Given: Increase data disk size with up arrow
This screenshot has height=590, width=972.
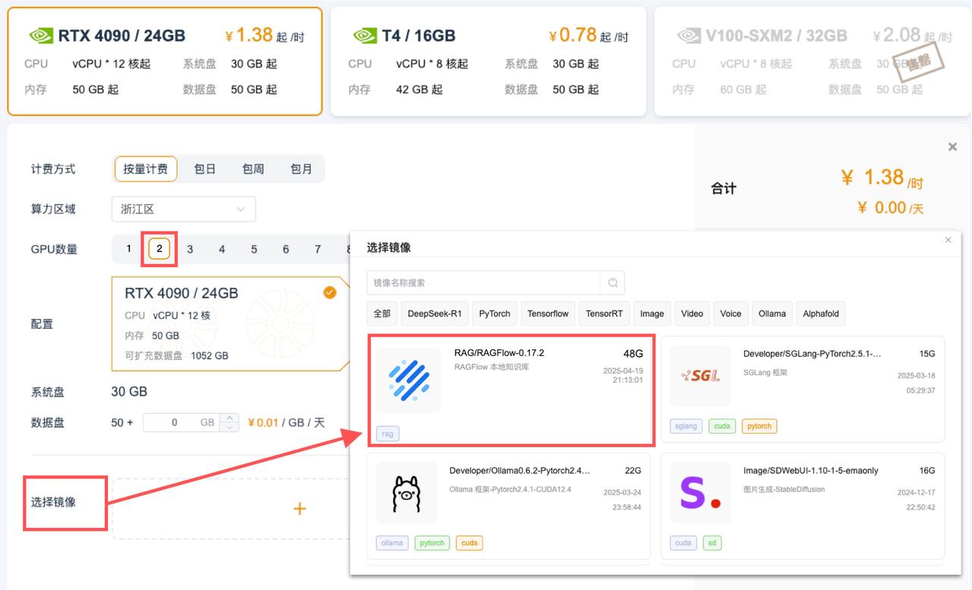Looking at the screenshot, I should (230, 418).
